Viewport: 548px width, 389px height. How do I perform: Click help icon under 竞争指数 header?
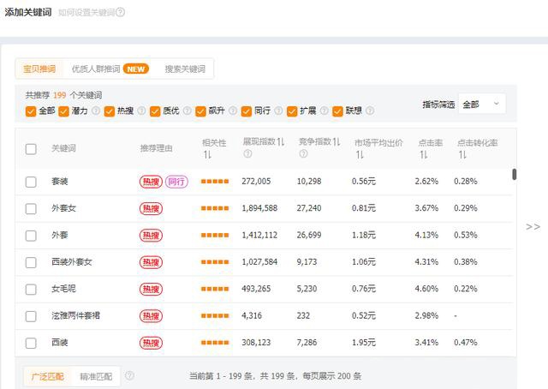point(303,153)
